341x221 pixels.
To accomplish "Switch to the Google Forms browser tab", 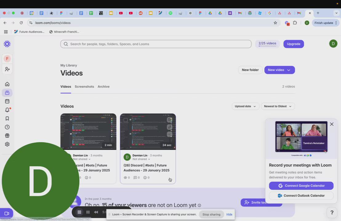I will pos(230,13).
